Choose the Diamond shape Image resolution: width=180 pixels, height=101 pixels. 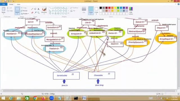pyautogui.click(x=53, y=11)
